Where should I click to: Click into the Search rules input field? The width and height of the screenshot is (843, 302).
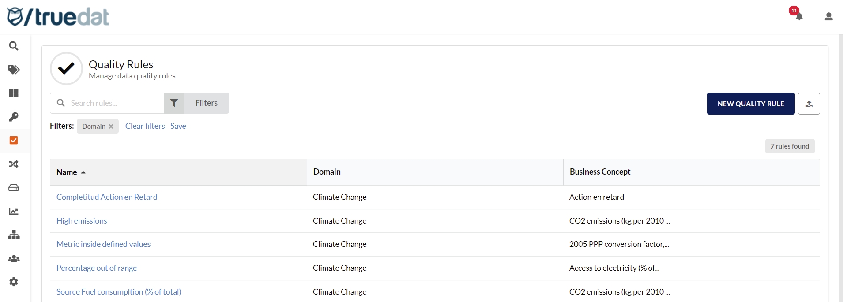point(115,103)
